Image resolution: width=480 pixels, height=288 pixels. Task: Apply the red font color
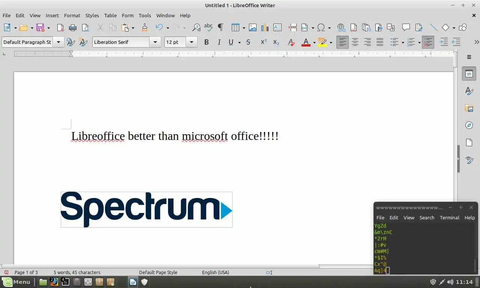306,42
